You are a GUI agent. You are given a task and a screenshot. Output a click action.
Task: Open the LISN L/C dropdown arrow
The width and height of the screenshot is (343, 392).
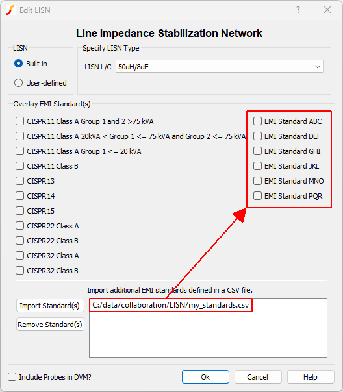[318, 67]
